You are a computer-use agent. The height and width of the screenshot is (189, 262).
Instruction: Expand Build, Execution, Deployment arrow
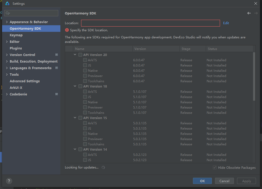7,62
